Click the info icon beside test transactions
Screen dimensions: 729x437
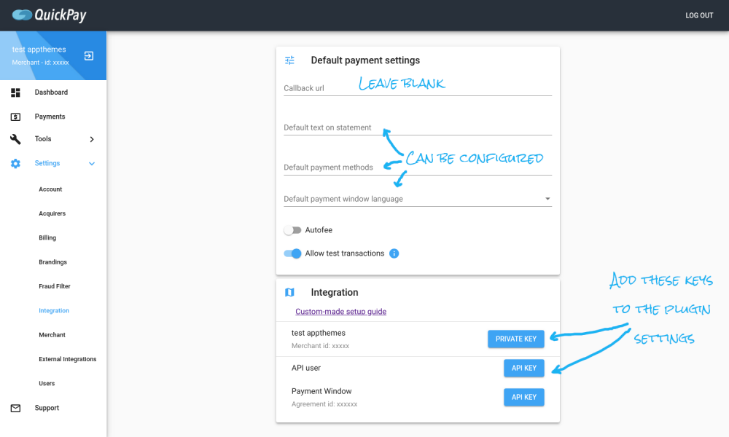[394, 253]
